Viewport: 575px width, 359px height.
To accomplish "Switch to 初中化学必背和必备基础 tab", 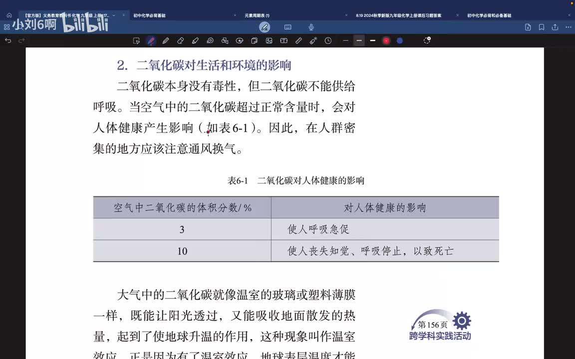I will coord(489,15).
